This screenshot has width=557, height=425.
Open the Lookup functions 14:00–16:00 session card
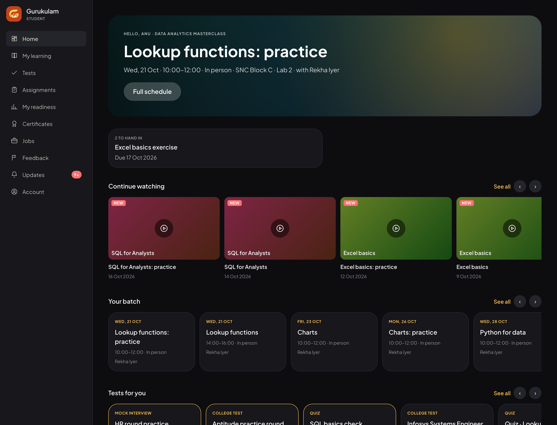243,342
